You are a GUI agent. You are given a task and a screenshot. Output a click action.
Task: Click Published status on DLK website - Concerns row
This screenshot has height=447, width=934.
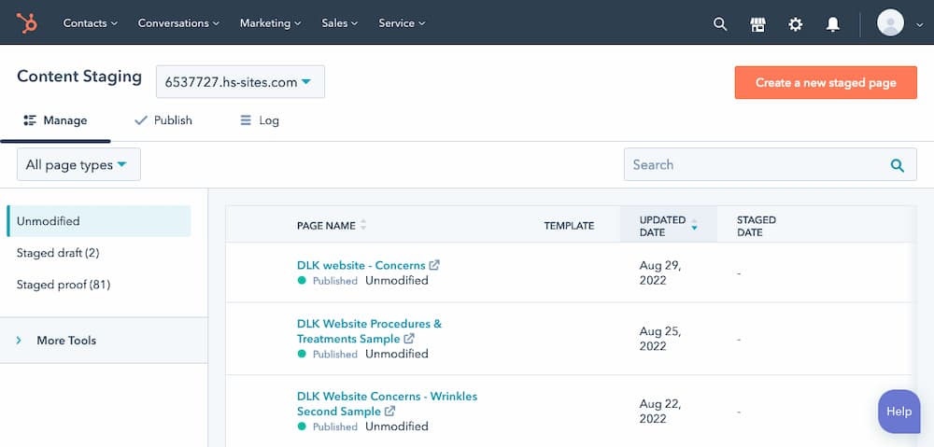tap(334, 280)
